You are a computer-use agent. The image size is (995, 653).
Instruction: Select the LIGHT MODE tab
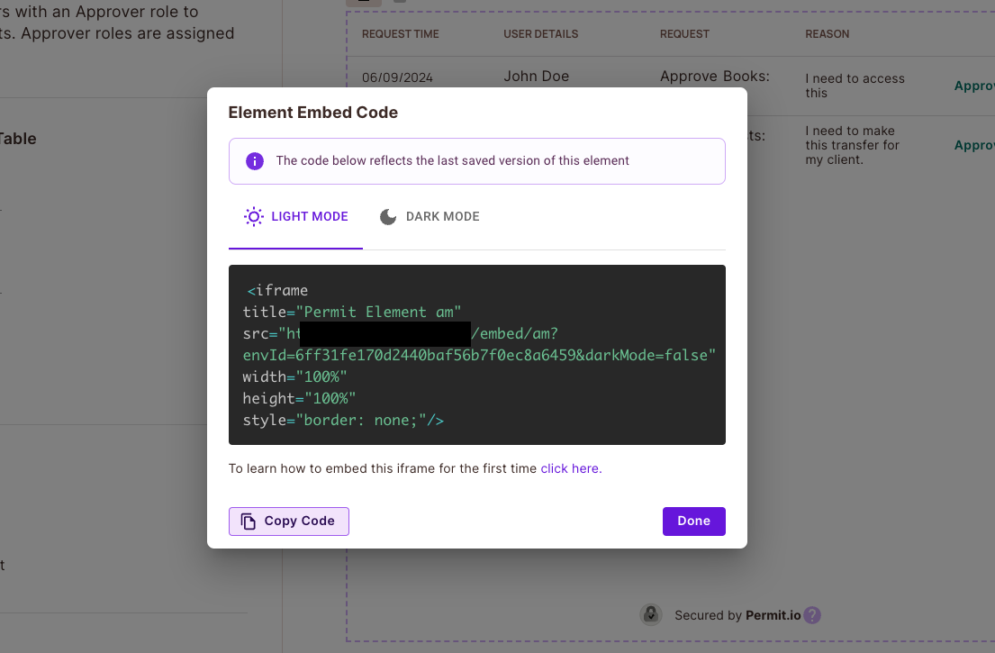click(295, 216)
